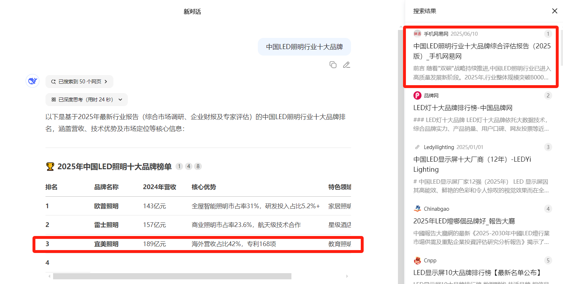This screenshot has width=563, height=284.
Task: Click citation badge 1 beside the heading
Action: pos(179,166)
